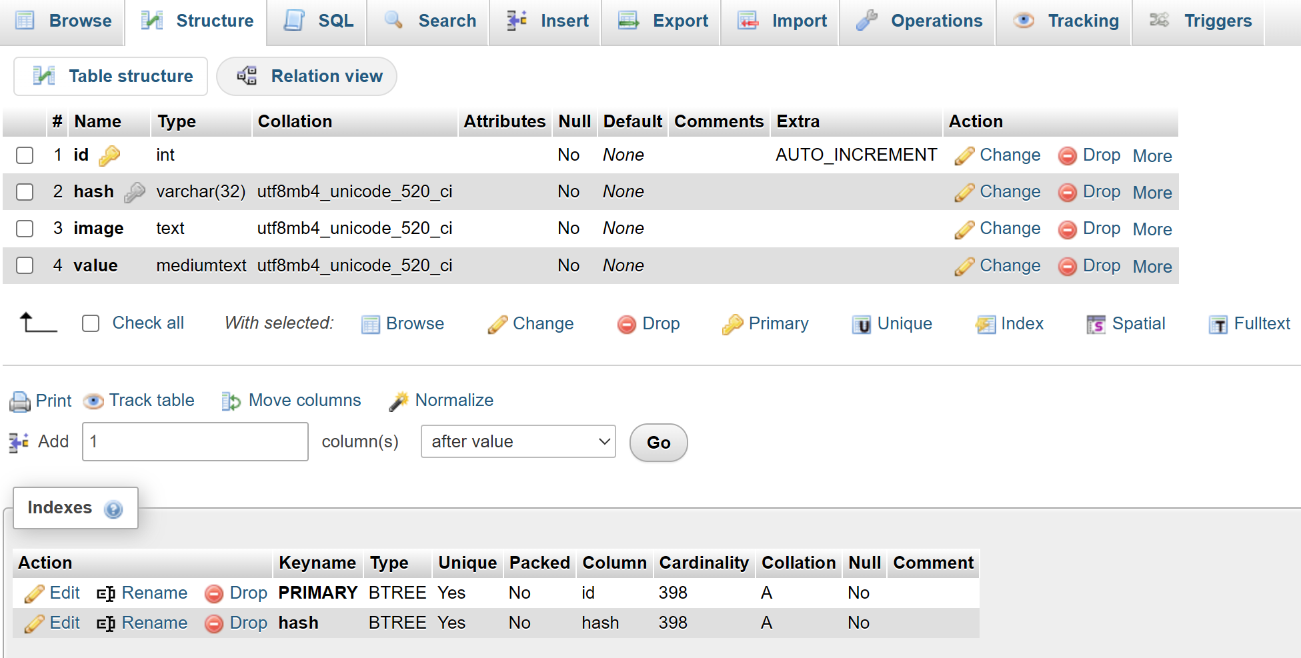The image size is (1301, 658).
Task: Sort by the Name column header
Action: pyautogui.click(x=97, y=121)
